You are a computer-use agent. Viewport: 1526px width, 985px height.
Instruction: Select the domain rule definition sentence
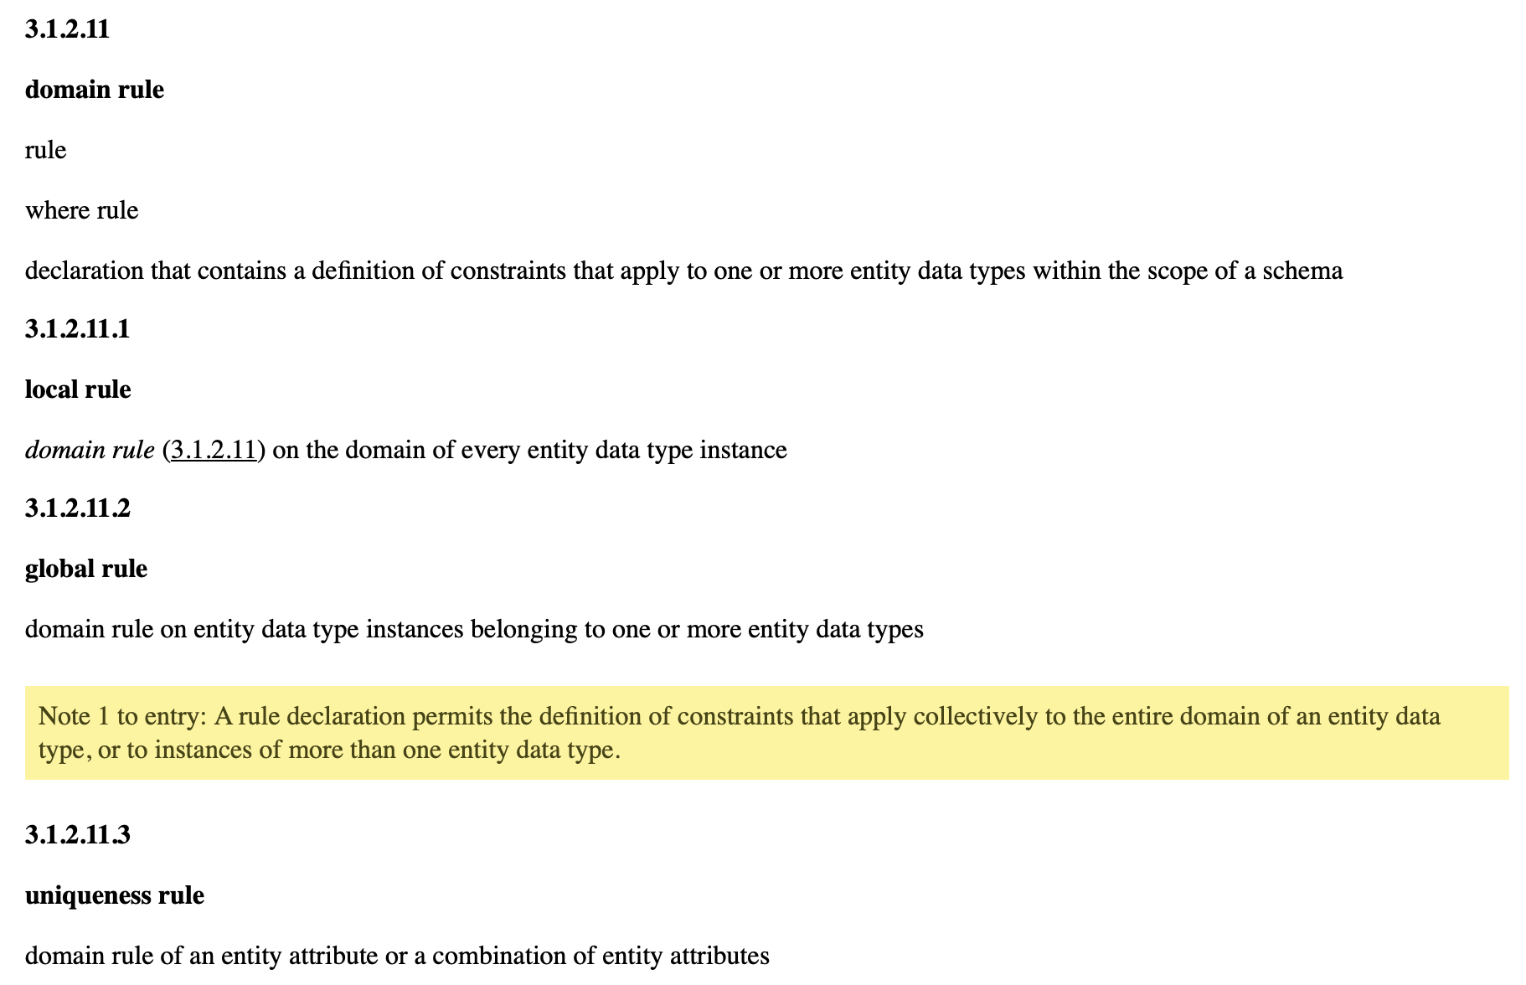[x=683, y=271]
